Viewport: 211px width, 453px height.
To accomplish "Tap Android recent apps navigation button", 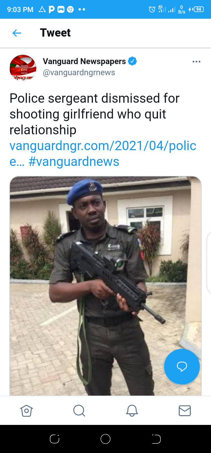I will pyautogui.click(x=55, y=439).
